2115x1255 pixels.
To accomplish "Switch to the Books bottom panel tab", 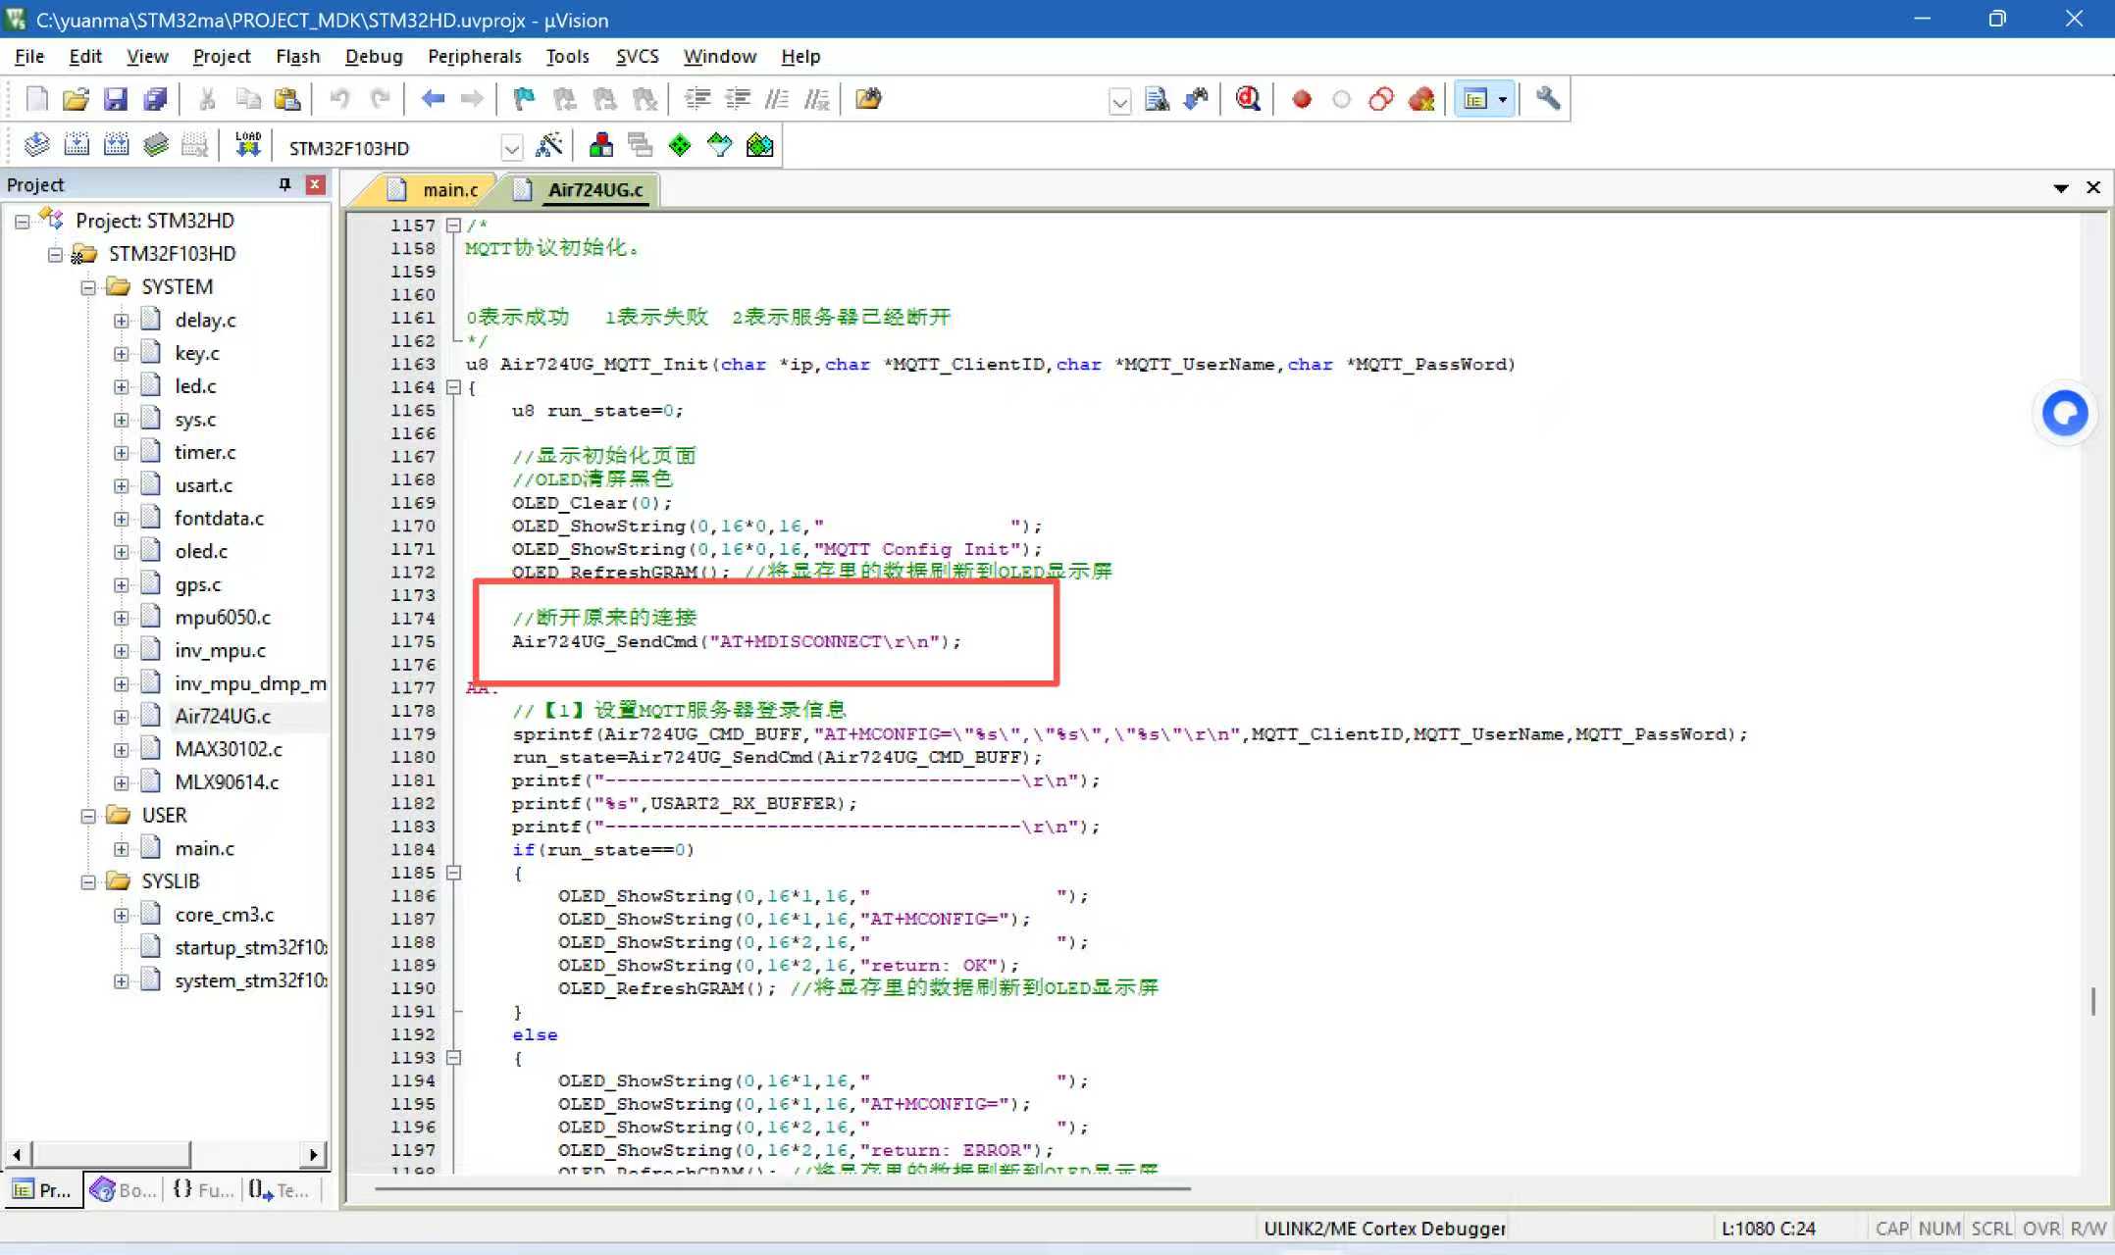I will pyautogui.click(x=124, y=1189).
